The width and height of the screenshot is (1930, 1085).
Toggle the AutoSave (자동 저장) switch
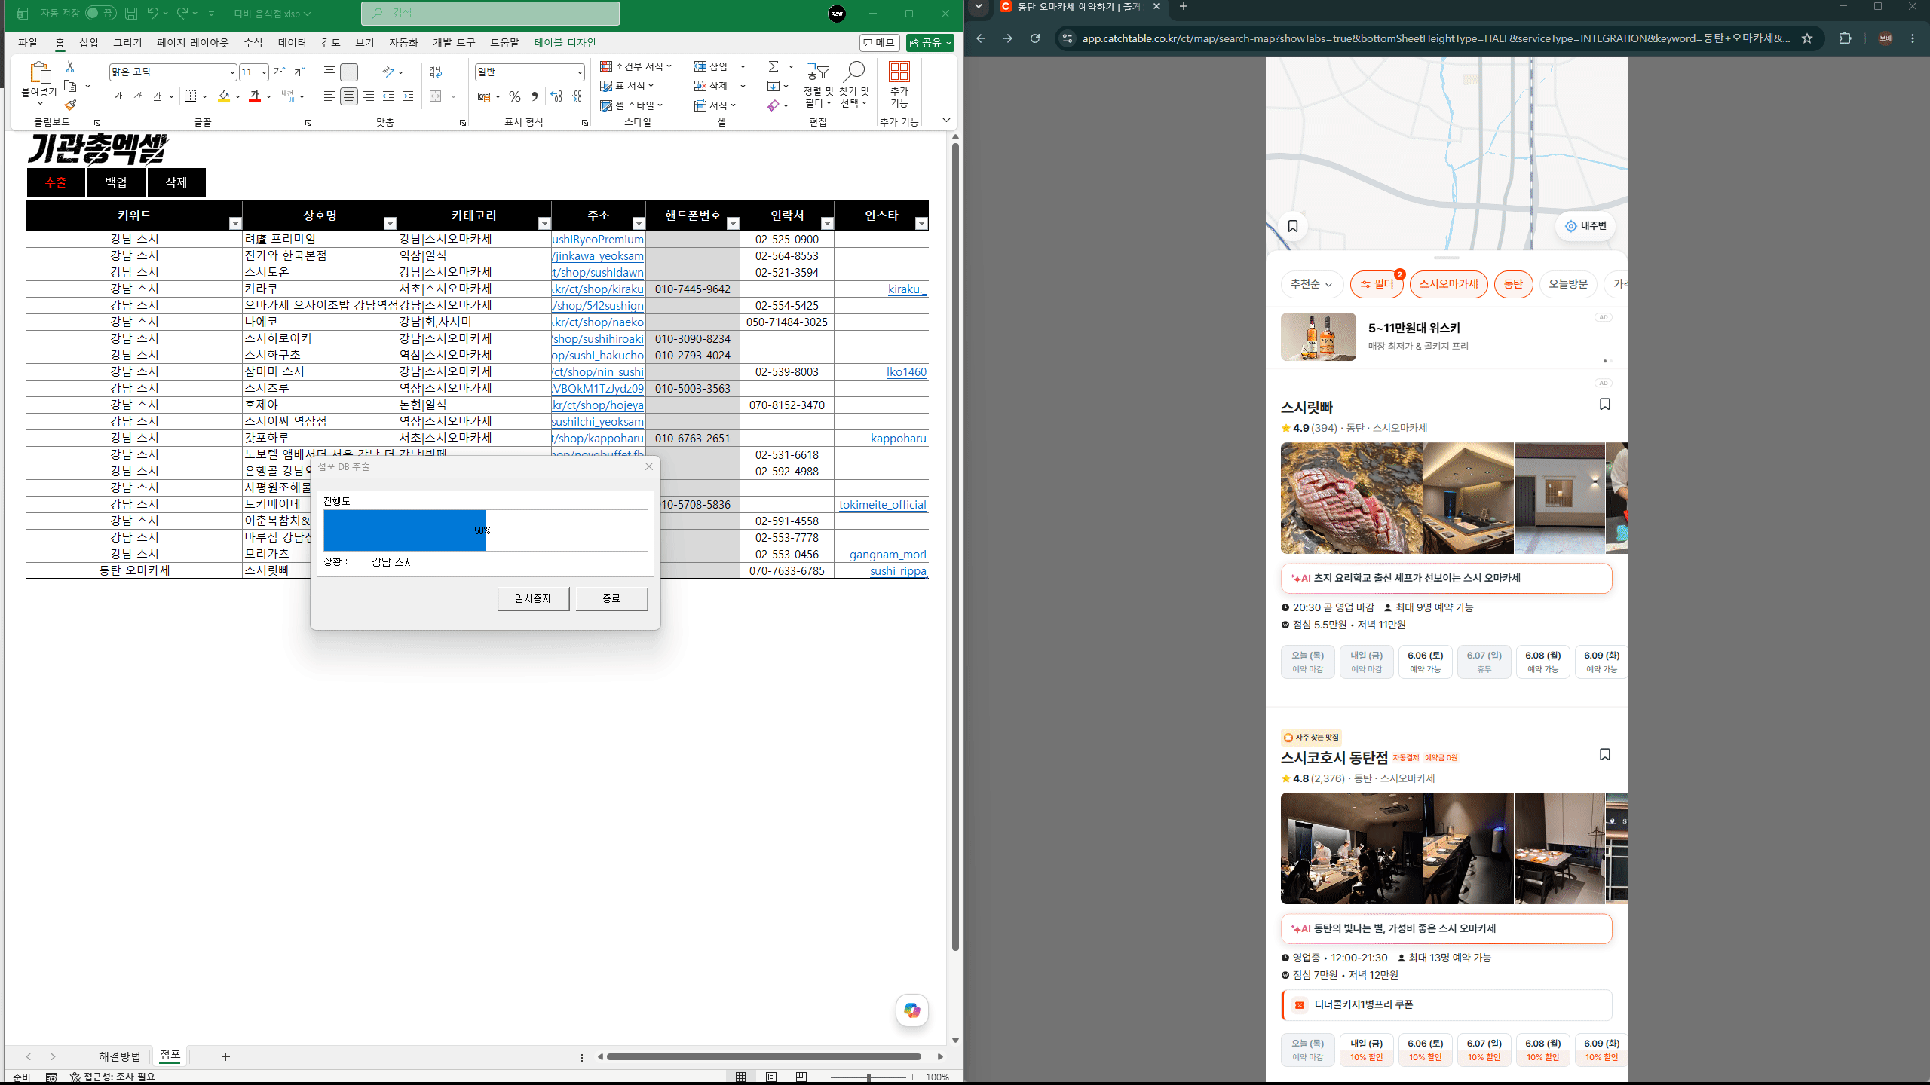[100, 13]
